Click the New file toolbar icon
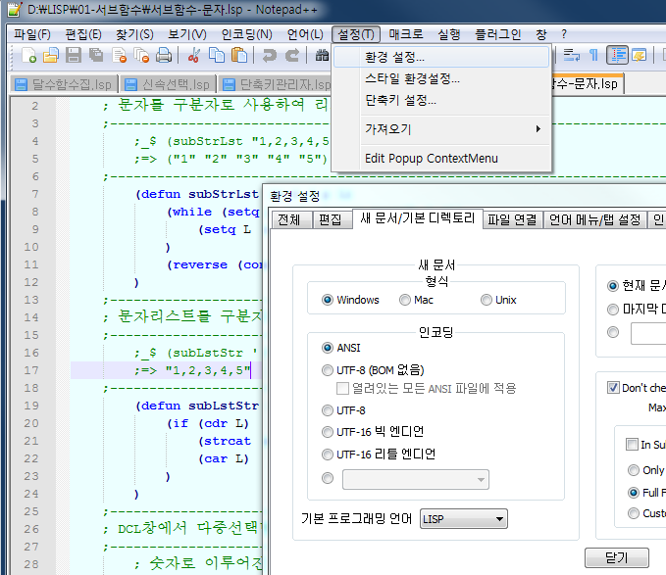 click(x=29, y=55)
